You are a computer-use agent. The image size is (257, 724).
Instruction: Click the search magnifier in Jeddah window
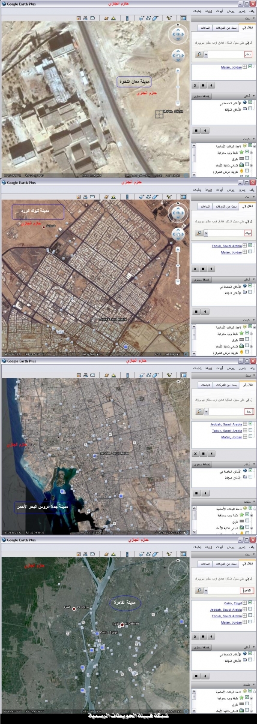point(199,411)
